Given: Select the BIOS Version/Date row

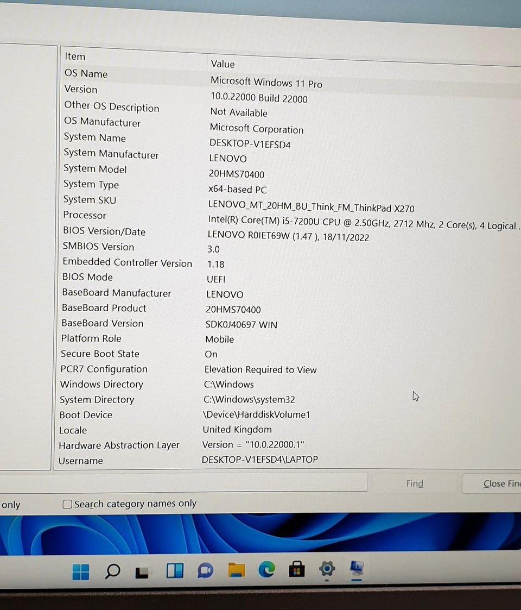Looking at the screenshot, I should point(104,231).
